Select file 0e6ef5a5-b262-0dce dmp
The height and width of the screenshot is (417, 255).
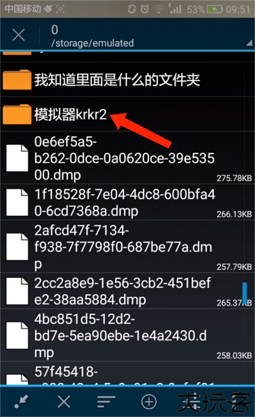[x=127, y=158]
